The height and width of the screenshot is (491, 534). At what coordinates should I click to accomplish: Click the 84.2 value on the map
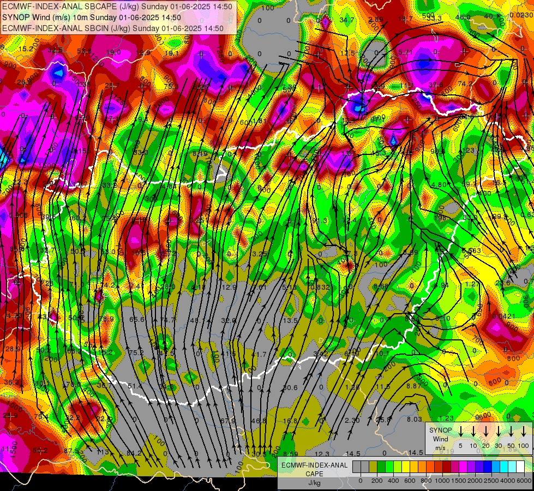click(x=134, y=453)
